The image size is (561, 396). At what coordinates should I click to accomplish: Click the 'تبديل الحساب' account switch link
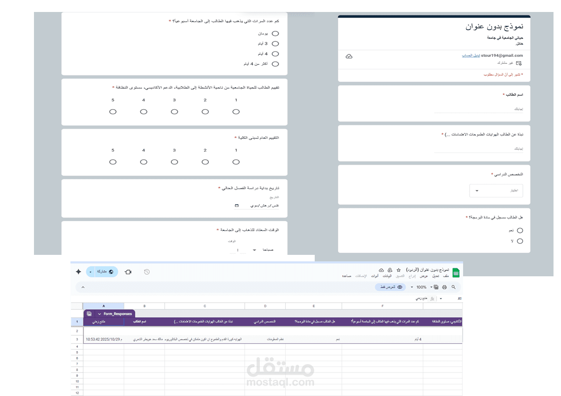(472, 55)
